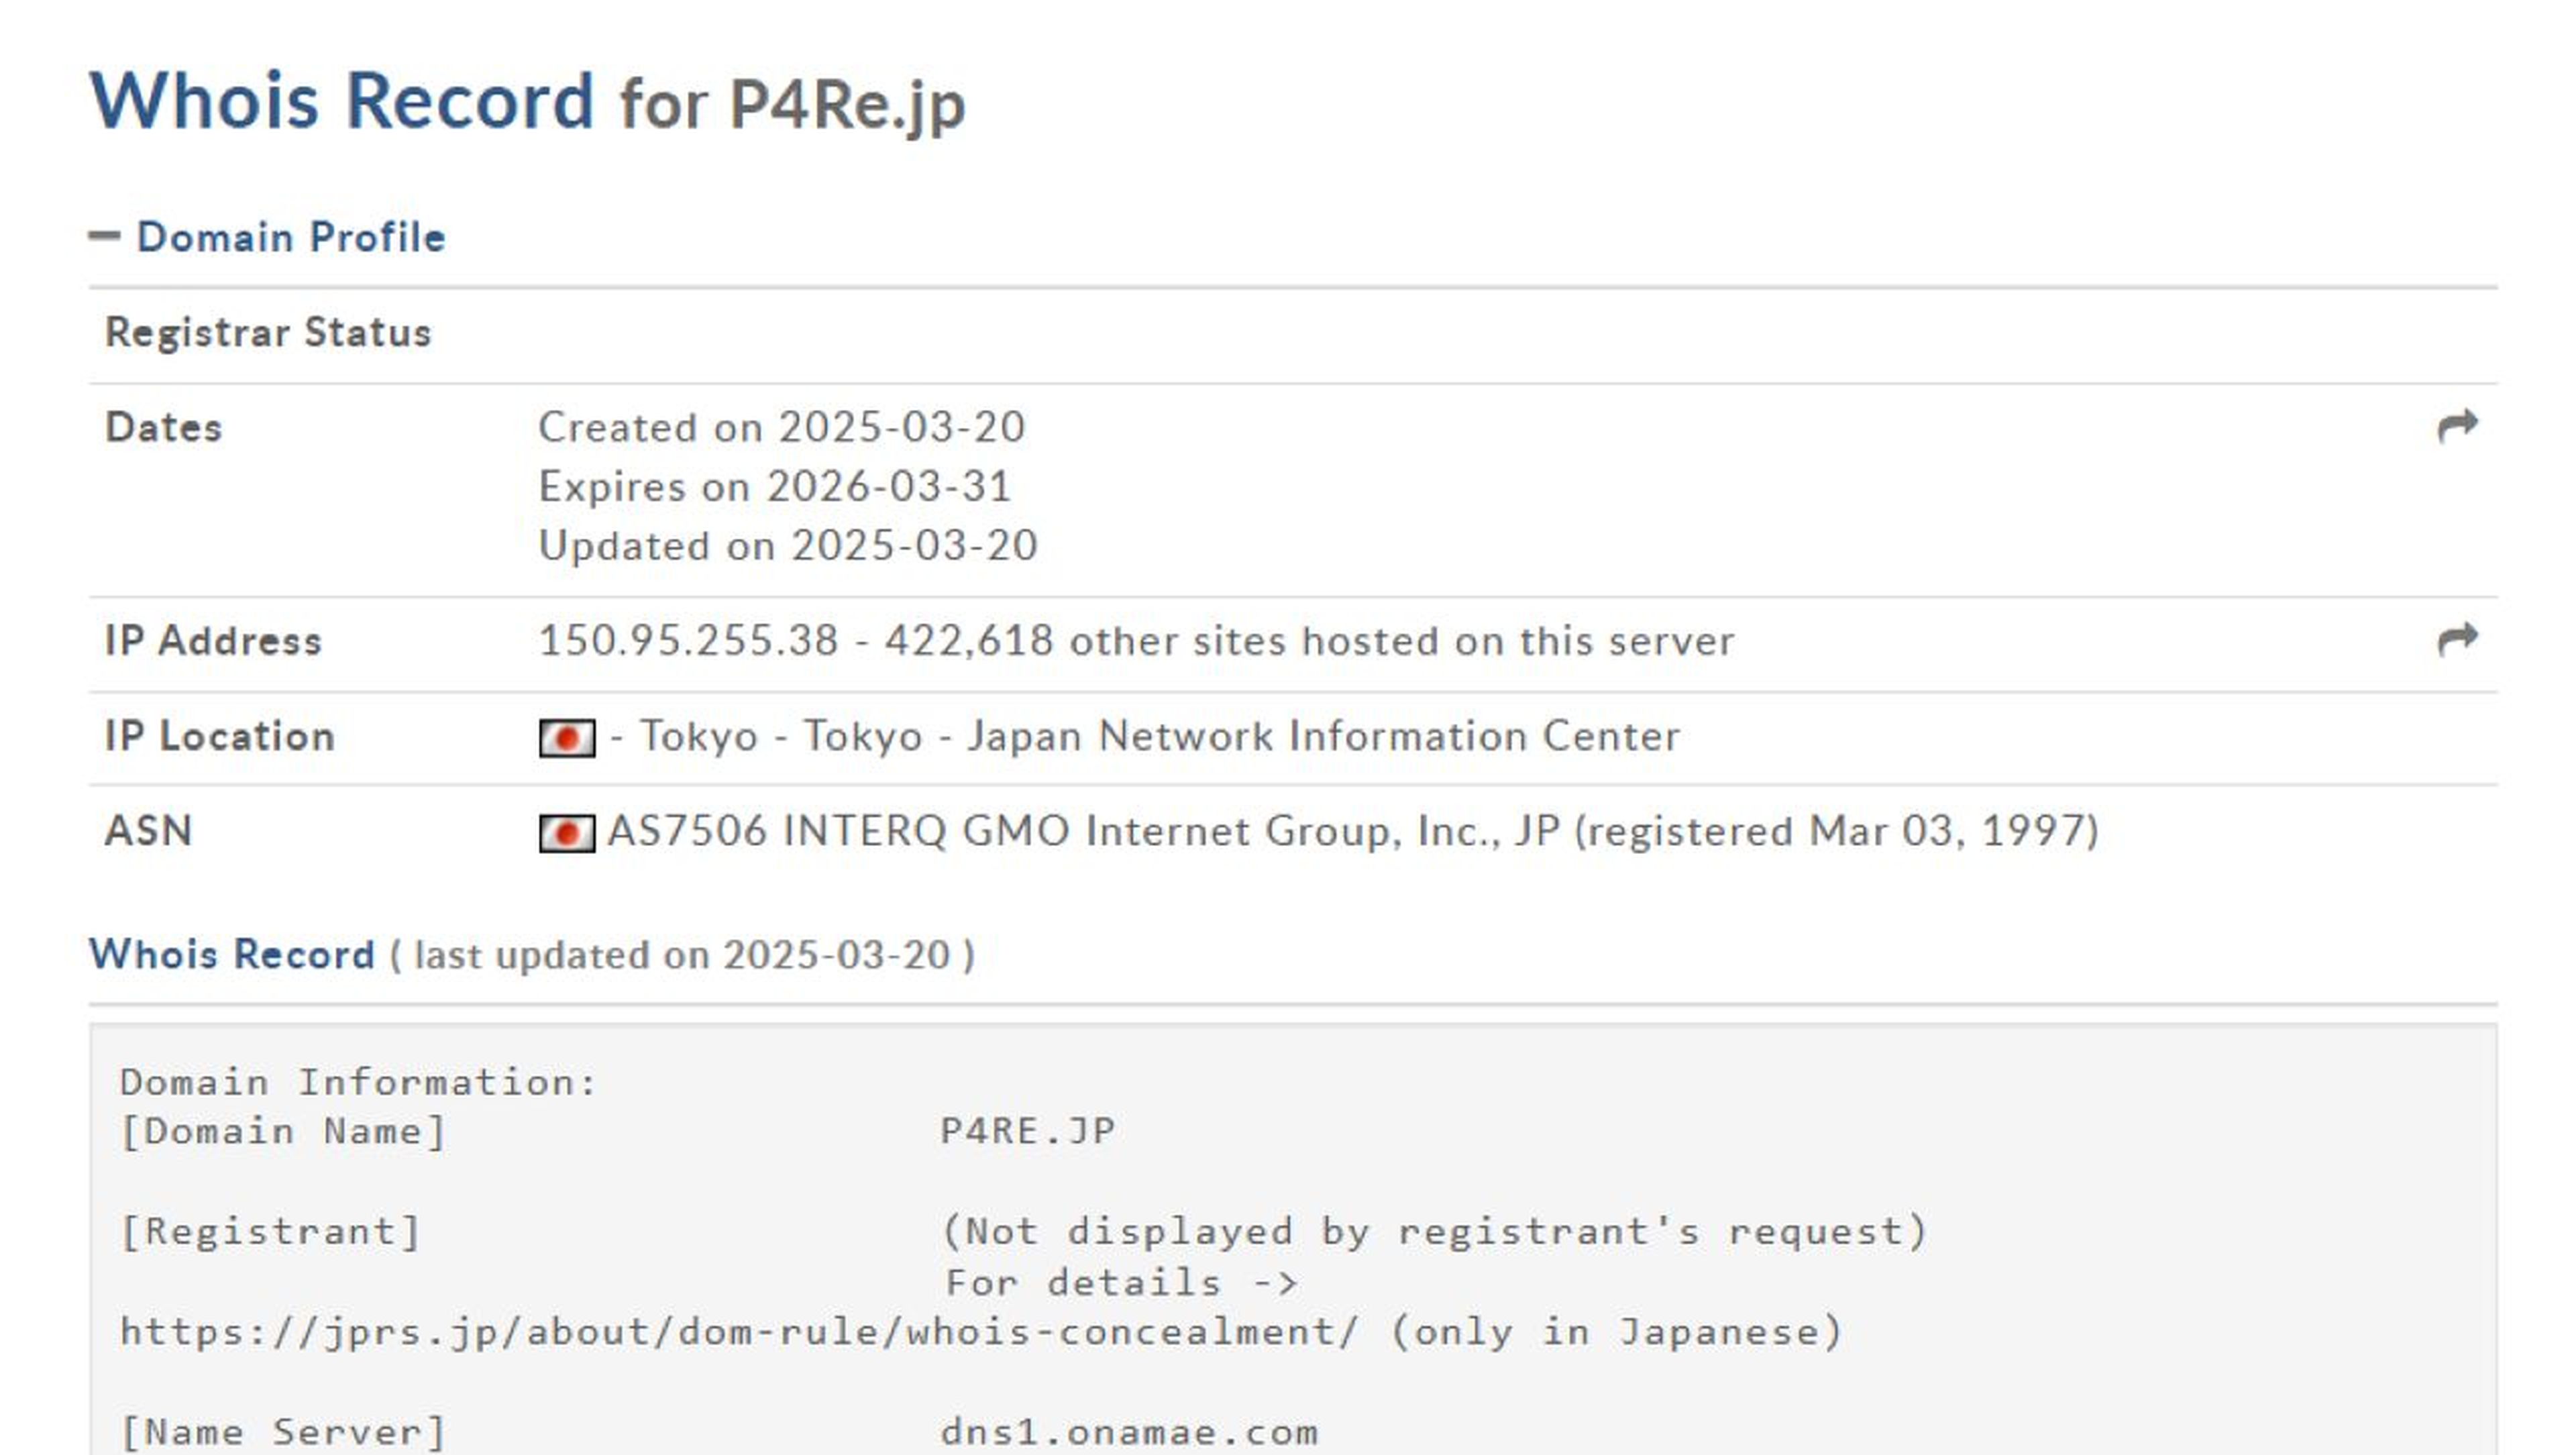Click the Domain Profile heading

[290, 237]
